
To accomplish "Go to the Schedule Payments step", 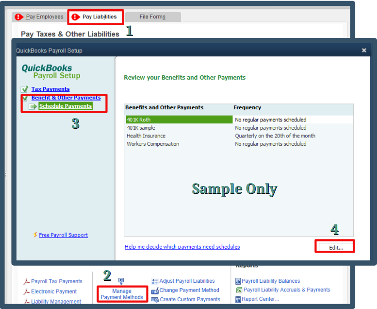I will coord(66,106).
